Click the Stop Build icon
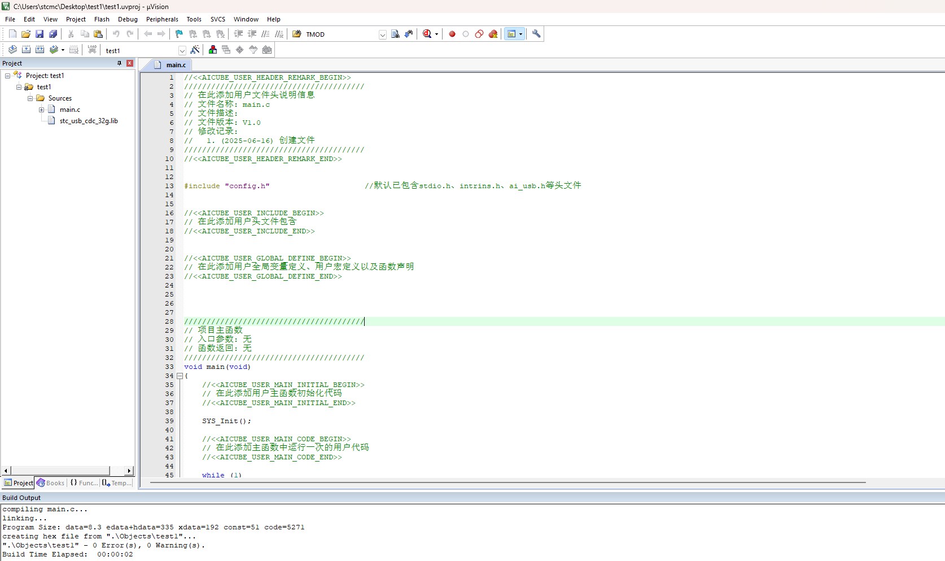The image size is (945, 561). click(x=73, y=50)
